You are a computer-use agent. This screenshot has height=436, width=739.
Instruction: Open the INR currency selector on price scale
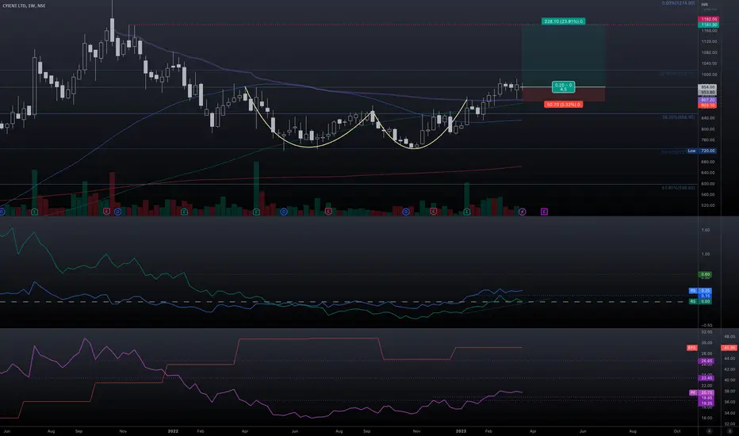click(x=705, y=4)
